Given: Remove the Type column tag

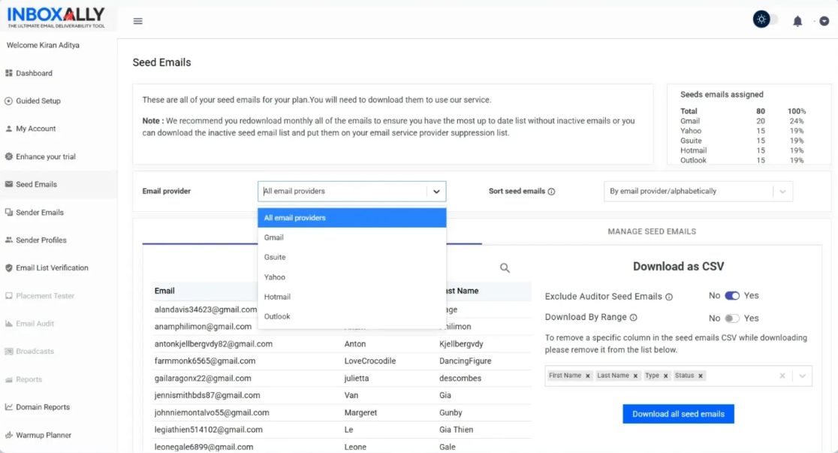Looking at the screenshot, I should pos(665,376).
